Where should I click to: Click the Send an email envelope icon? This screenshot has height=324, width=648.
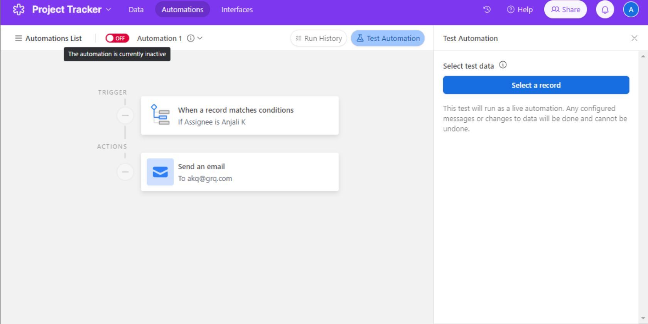tap(160, 172)
